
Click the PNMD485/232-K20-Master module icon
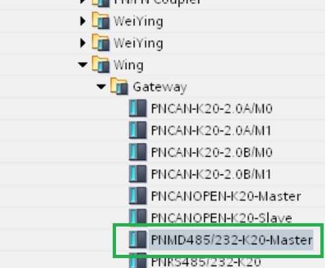[138, 240]
